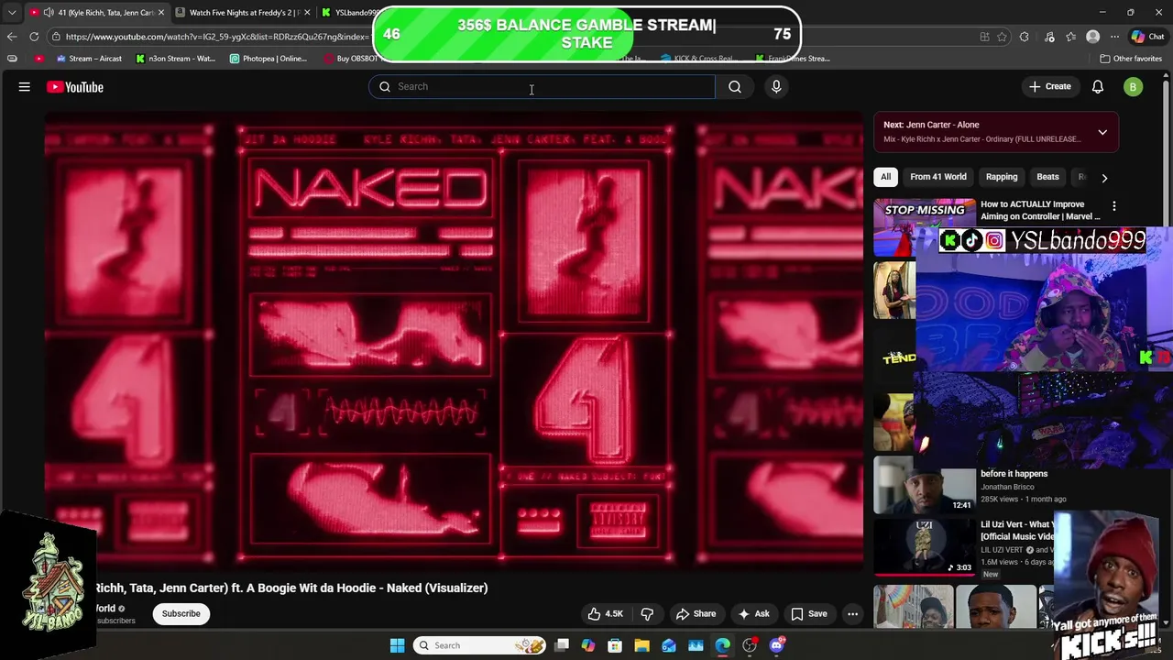This screenshot has height=660, width=1173.
Task: Go back with the browser back arrow
Action: click(x=12, y=37)
